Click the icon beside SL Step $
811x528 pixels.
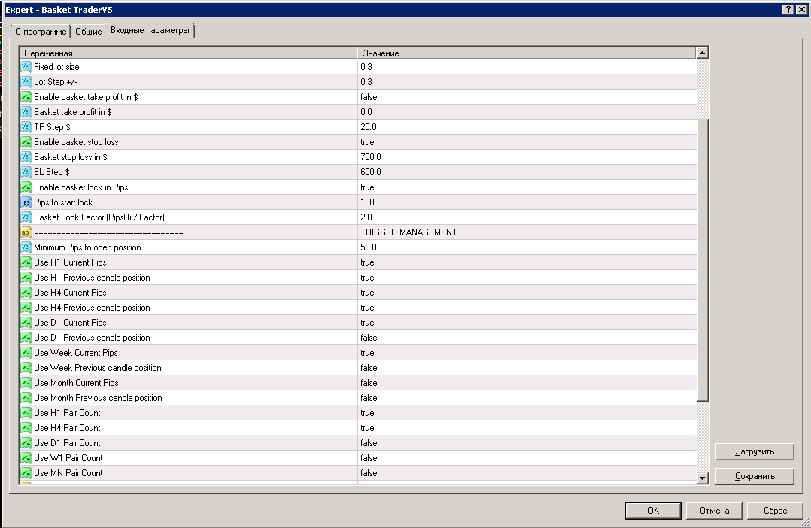tap(26, 171)
